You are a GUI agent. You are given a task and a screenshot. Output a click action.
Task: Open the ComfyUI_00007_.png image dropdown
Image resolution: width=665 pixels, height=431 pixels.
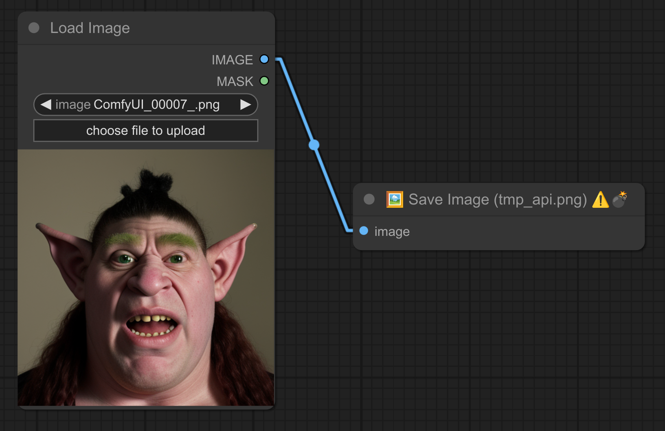click(145, 105)
